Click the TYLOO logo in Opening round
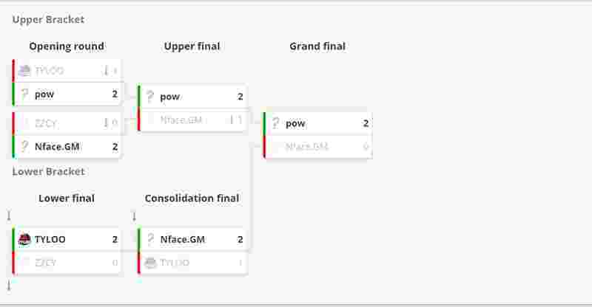The width and height of the screenshot is (592, 307). click(x=24, y=71)
